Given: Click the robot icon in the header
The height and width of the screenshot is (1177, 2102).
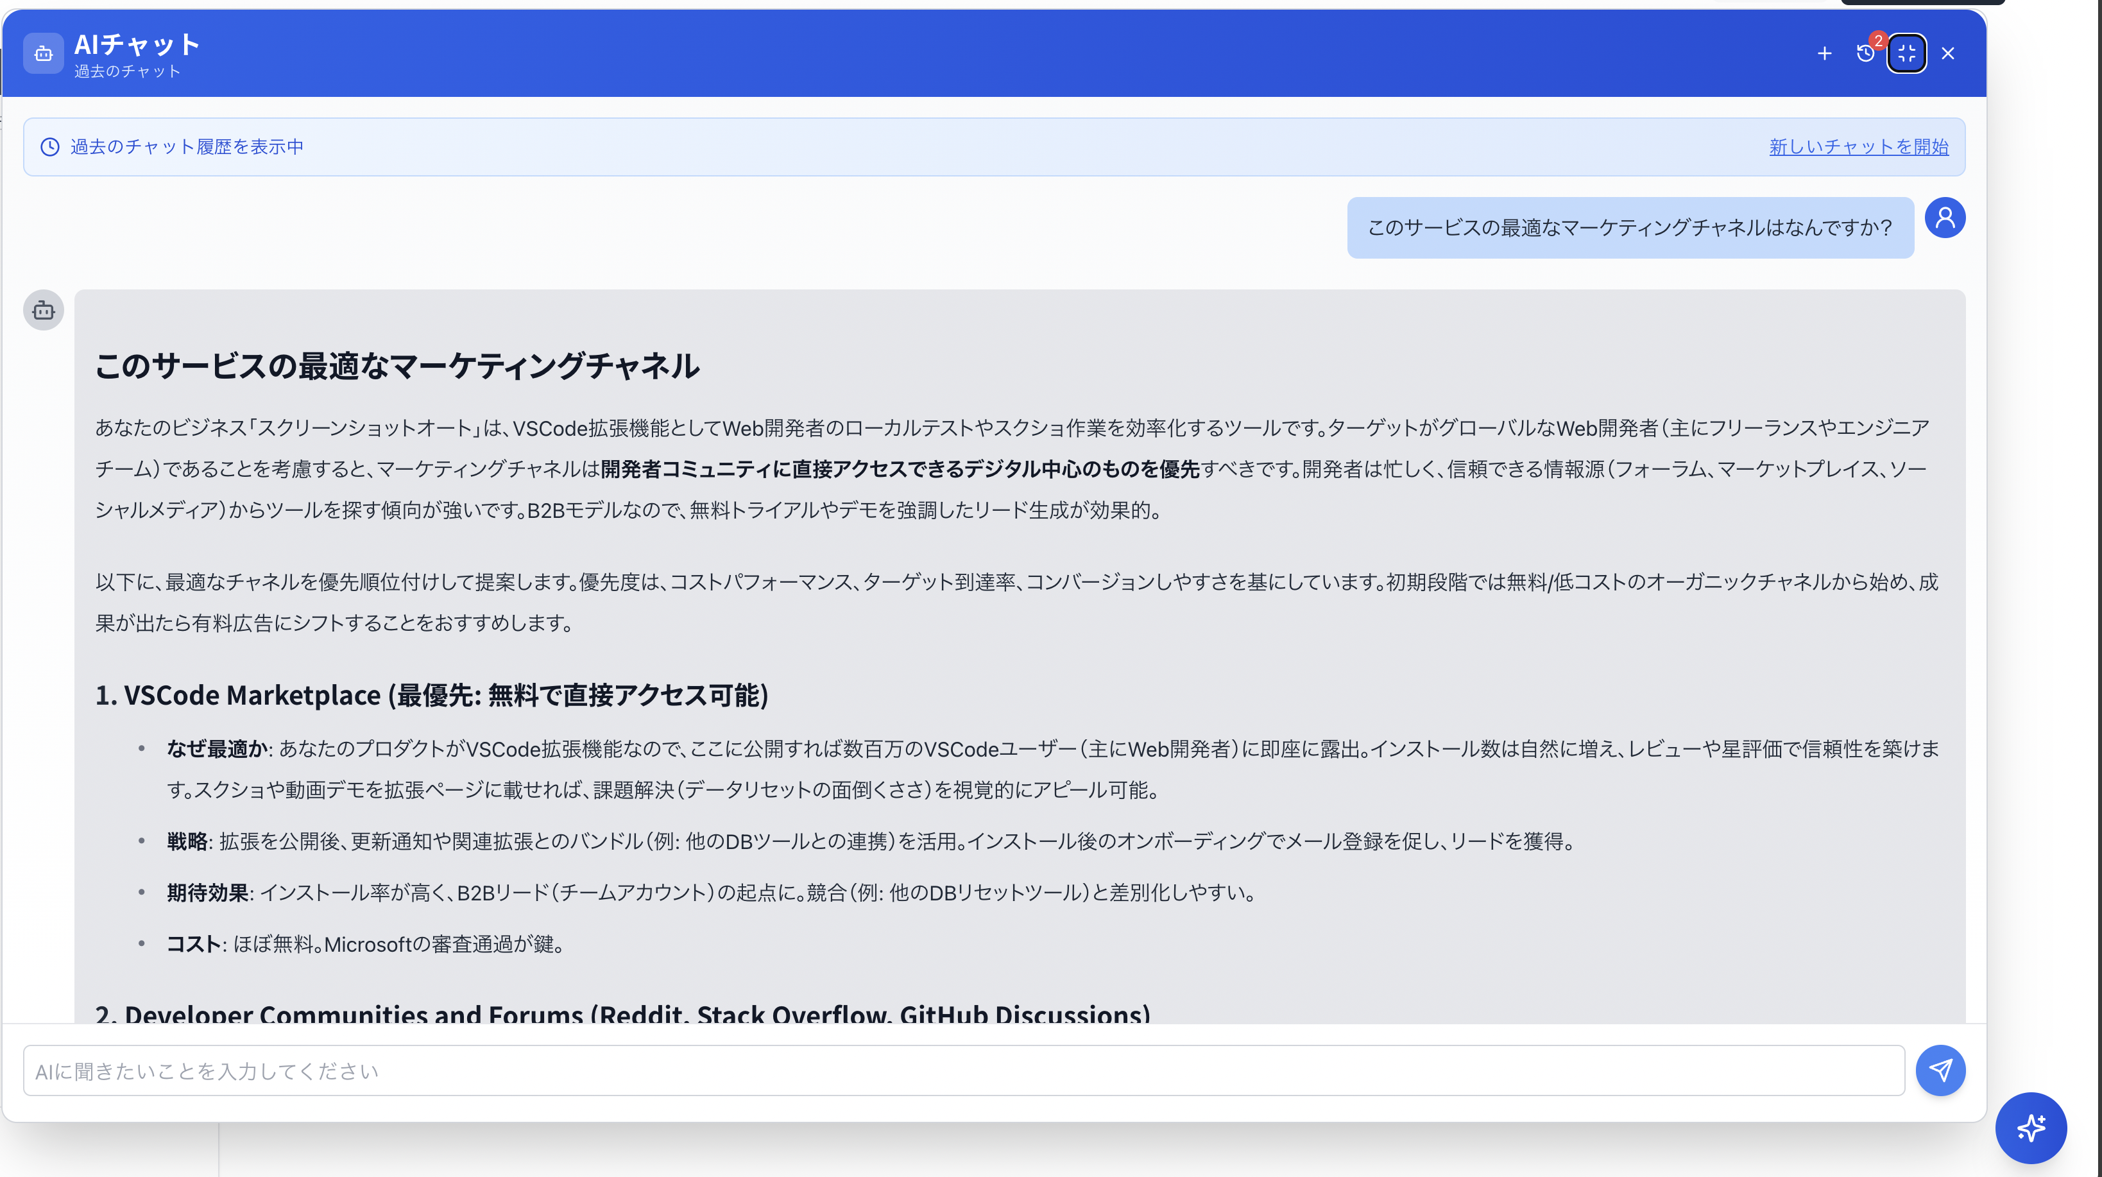Looking at the screenshot, I should [43, 54].
